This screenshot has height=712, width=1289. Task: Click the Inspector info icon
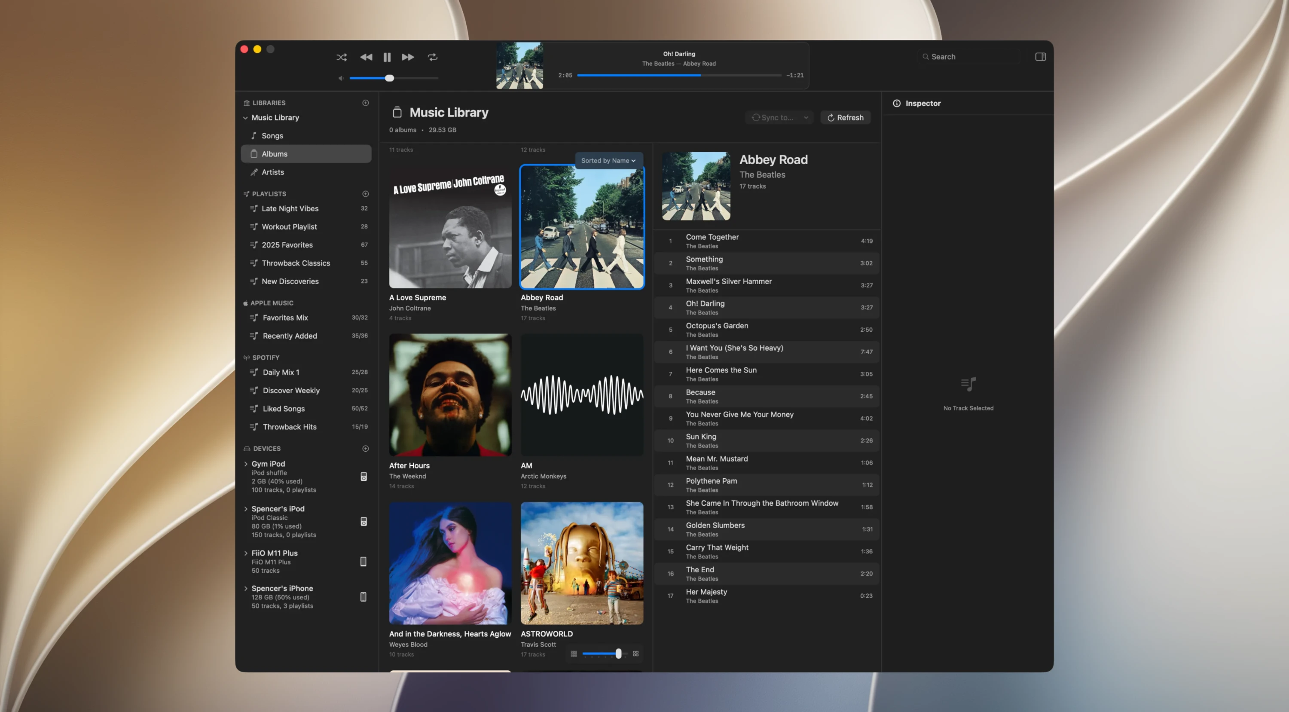(897, 103)
